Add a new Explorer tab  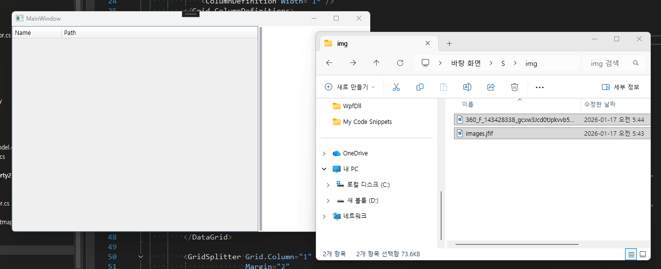[449, 44]
